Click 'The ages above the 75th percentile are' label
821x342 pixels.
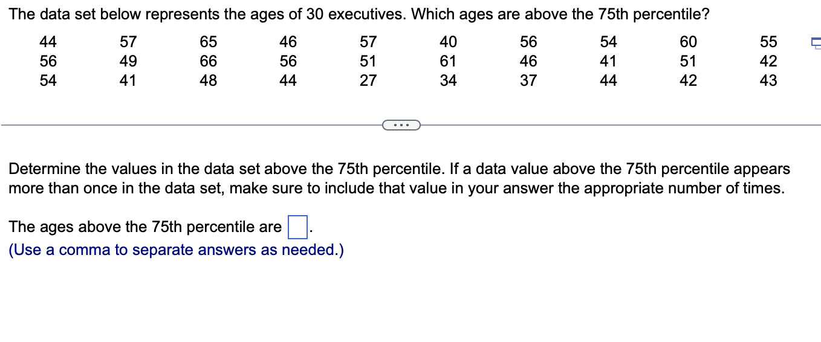click(x=145, y=227)
